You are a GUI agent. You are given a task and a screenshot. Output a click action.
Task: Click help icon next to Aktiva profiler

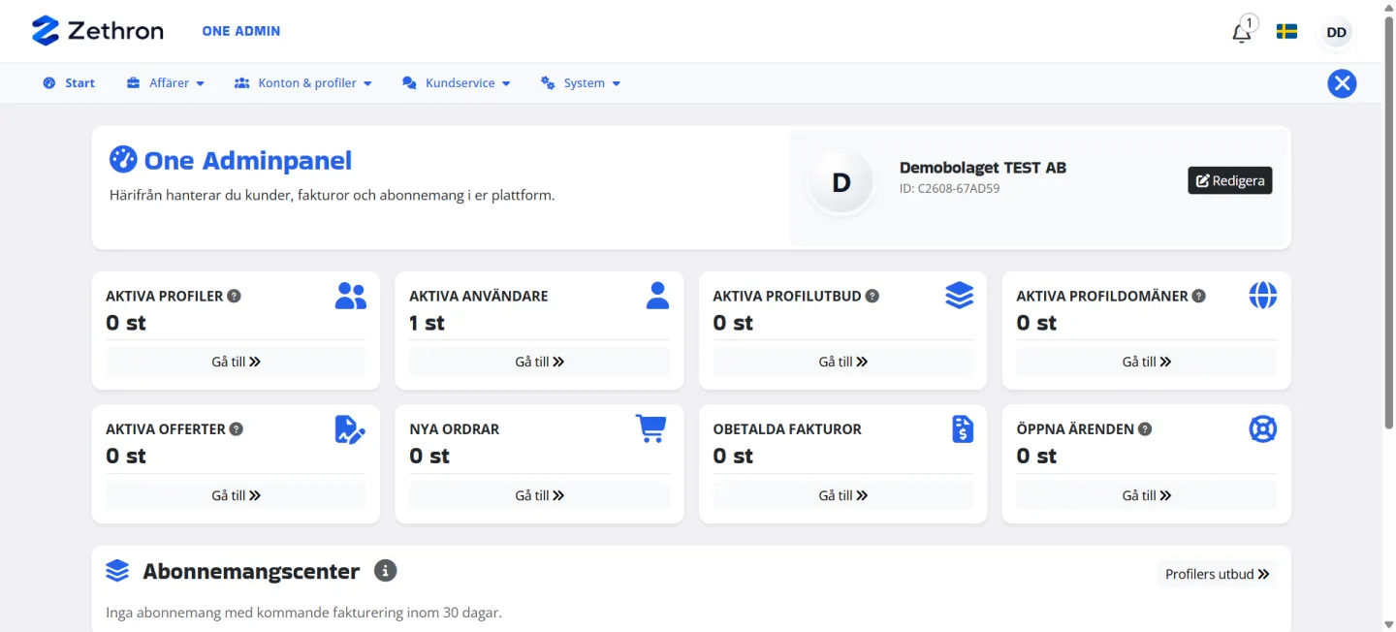click(x=234, y=297)
